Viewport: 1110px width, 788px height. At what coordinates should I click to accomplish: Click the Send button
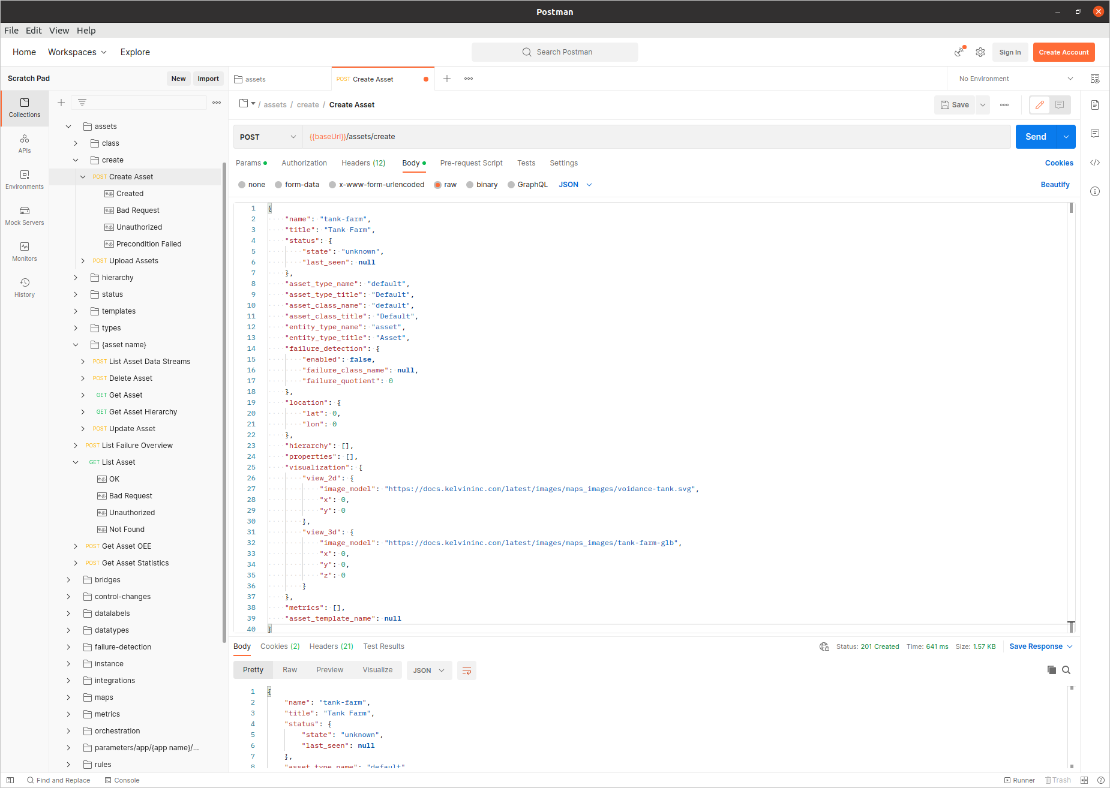1035,137
